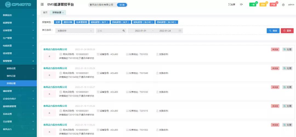
Task: Open the admin user menu
Action: pyautogui.click(x=291, y=5)
